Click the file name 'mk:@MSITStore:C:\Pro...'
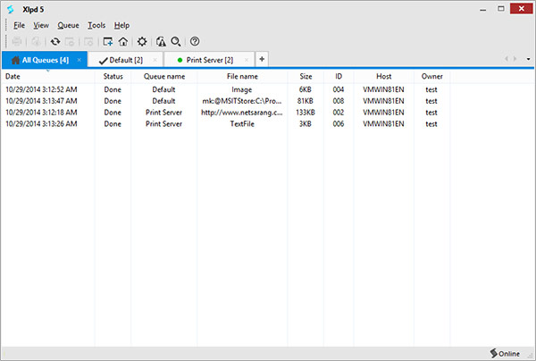This screenshot has width=536, height=361. pos(242,101)
